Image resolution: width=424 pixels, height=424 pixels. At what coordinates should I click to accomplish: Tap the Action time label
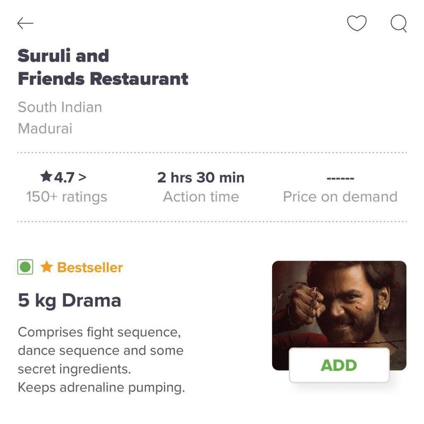(x=201, y=197)
